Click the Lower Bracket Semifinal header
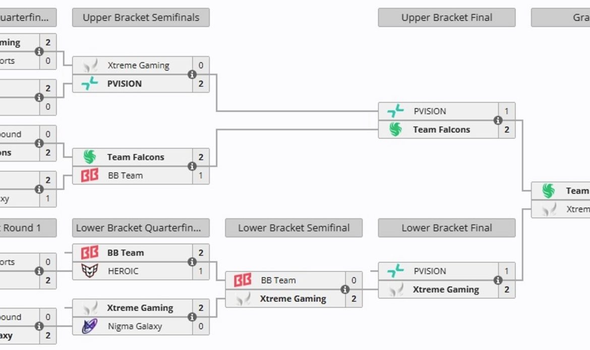This screenshot has width=590, height=350. click(x=293, y=228)
